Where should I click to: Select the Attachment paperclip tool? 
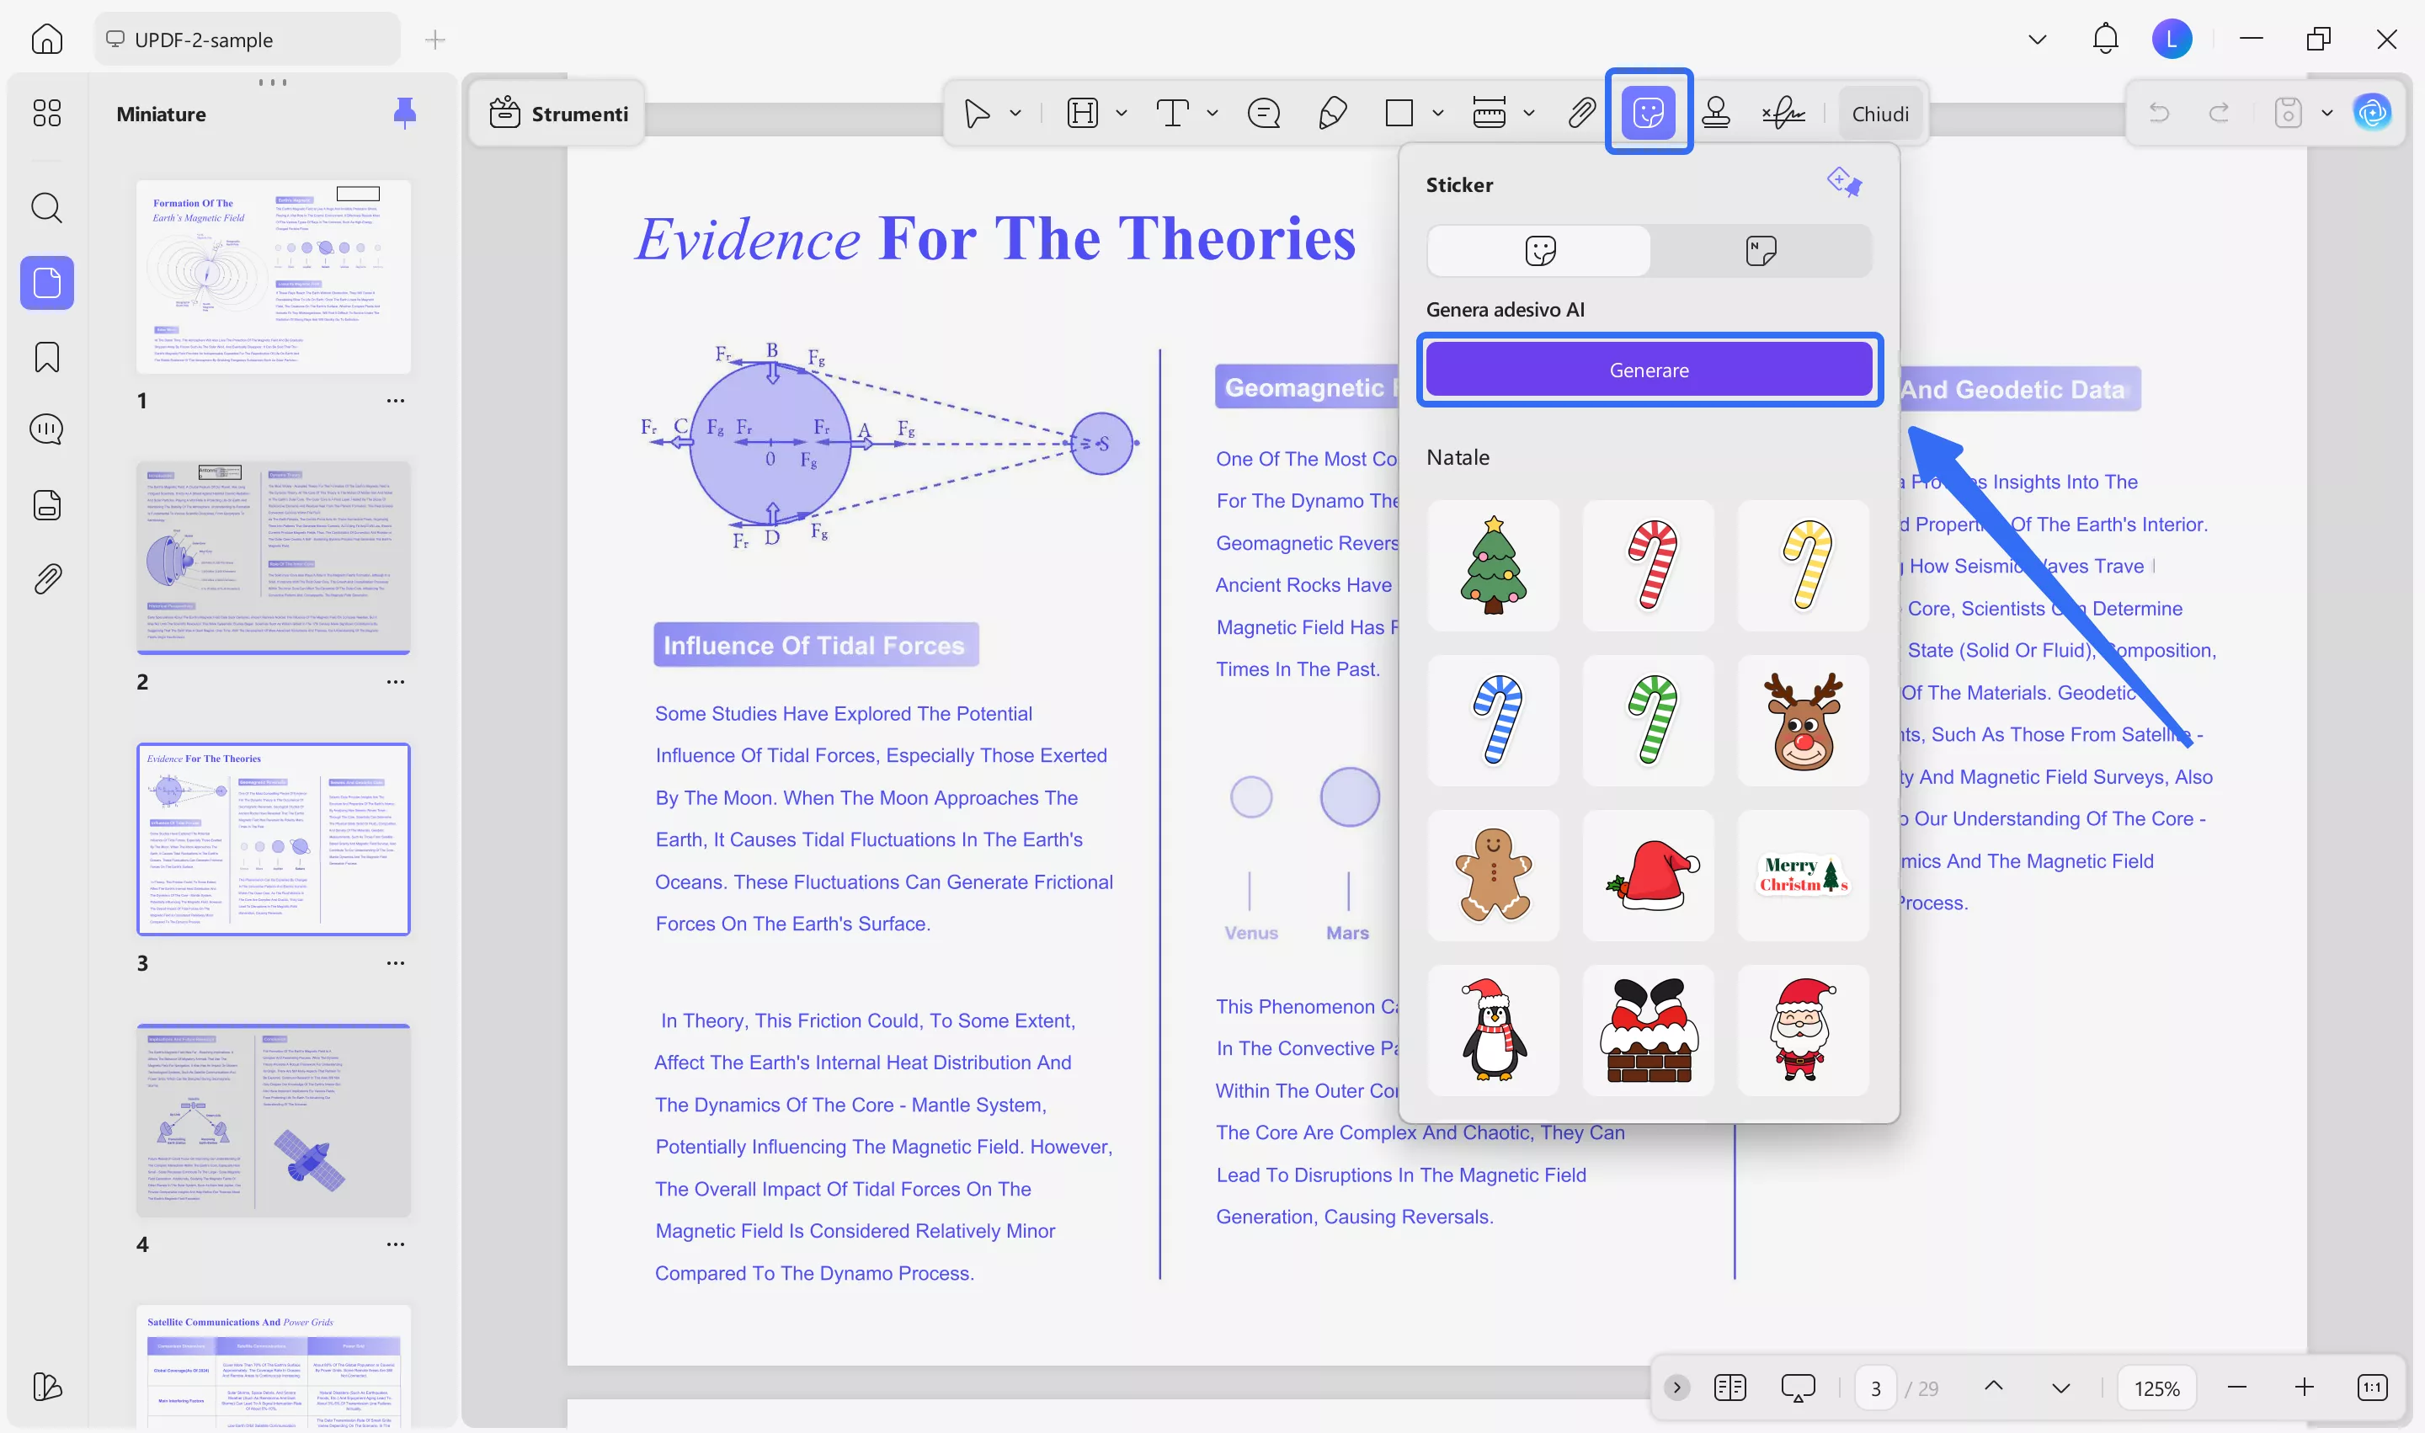coord(1581,113)
